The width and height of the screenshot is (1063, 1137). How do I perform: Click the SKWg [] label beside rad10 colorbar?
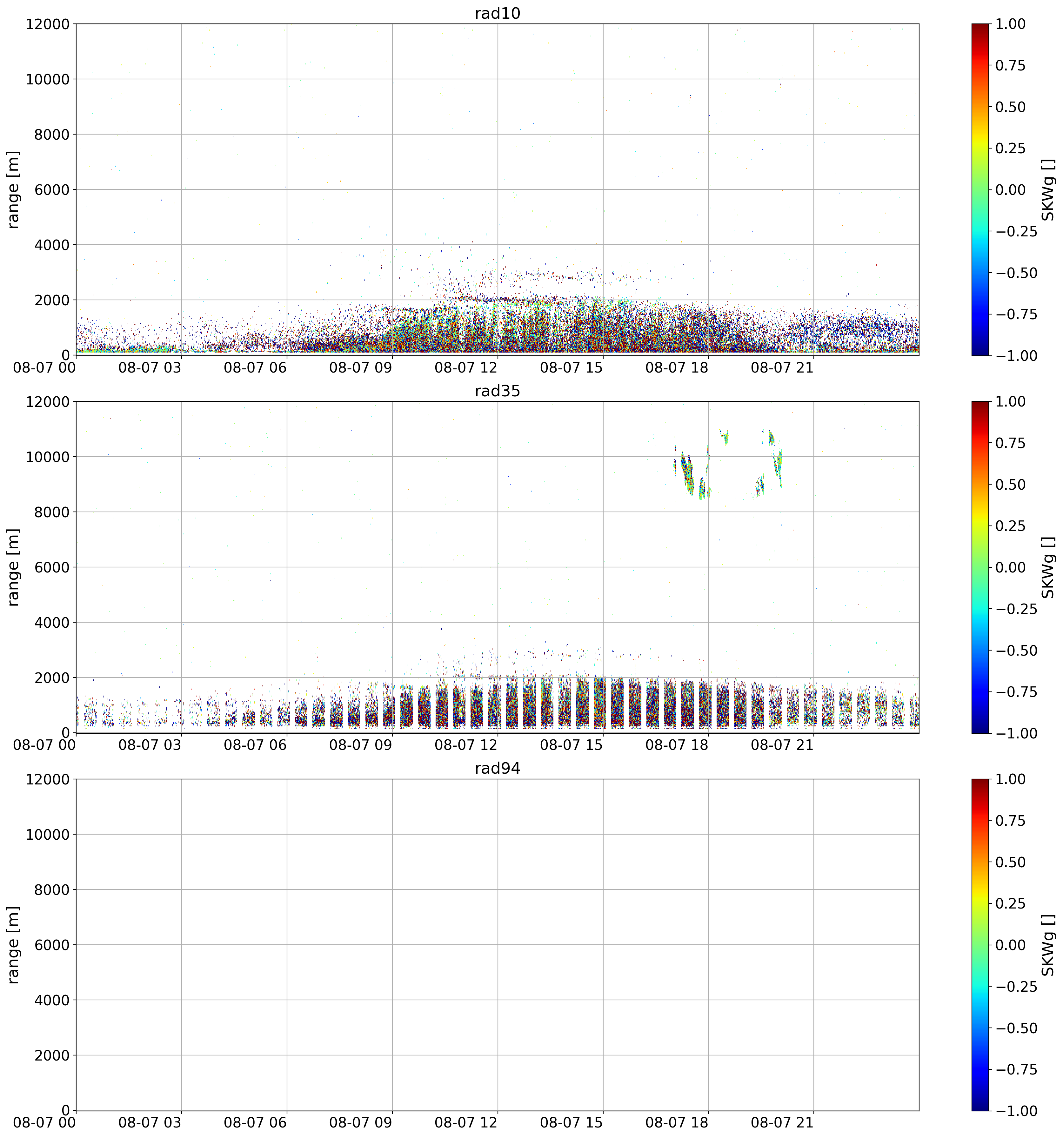click(x=1047, y=189)
